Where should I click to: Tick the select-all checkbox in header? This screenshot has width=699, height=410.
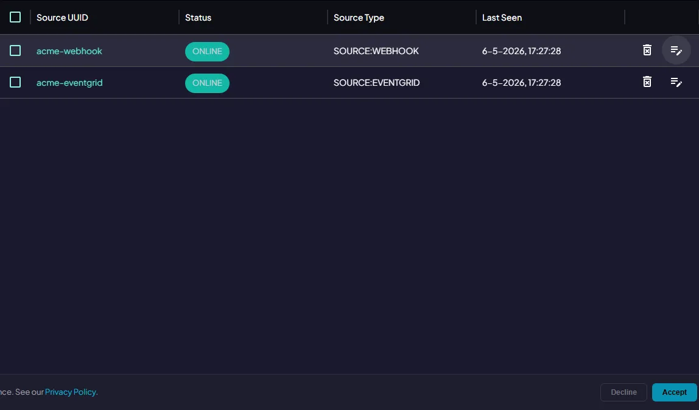[x=15, y=18]
